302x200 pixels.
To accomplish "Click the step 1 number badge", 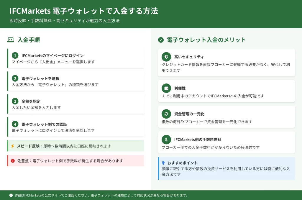I will tap(15, 55).
